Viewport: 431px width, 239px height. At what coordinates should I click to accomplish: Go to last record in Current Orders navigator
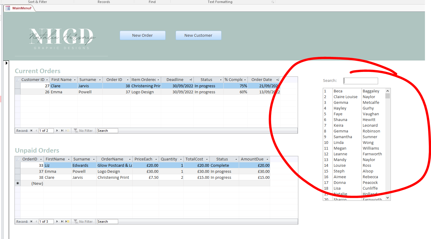[62, 131]
